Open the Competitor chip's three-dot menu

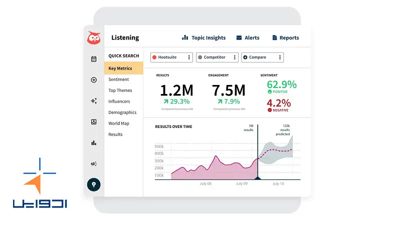click(x=235, y=57)
